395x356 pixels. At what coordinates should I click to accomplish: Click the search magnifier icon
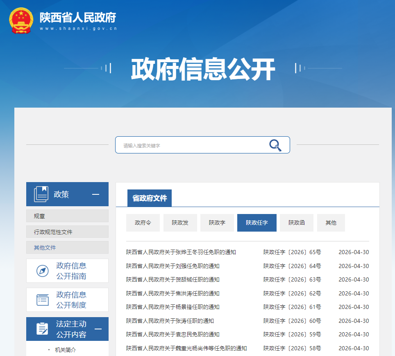pyautogui.click(x=275, y=145)
